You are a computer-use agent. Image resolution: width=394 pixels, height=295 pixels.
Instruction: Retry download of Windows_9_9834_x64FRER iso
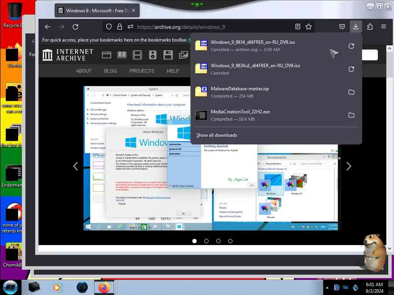[x=351, y=46]
